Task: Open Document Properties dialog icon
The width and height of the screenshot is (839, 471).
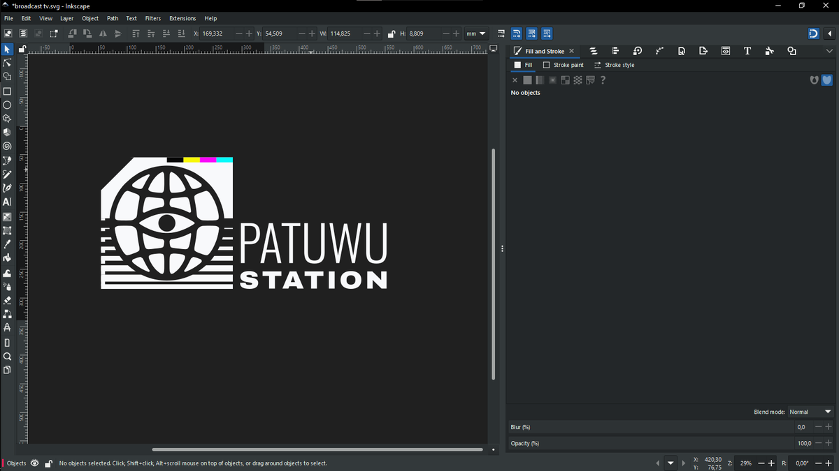Action: 682,51
